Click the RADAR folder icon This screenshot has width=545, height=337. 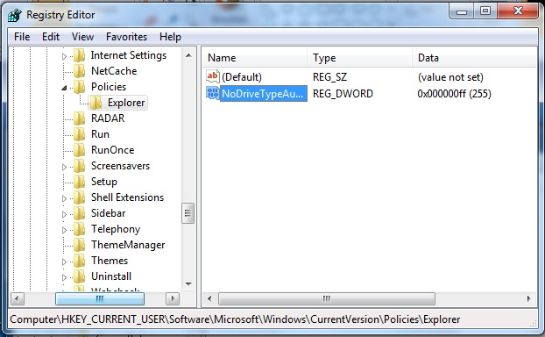(x=80, y=118)
